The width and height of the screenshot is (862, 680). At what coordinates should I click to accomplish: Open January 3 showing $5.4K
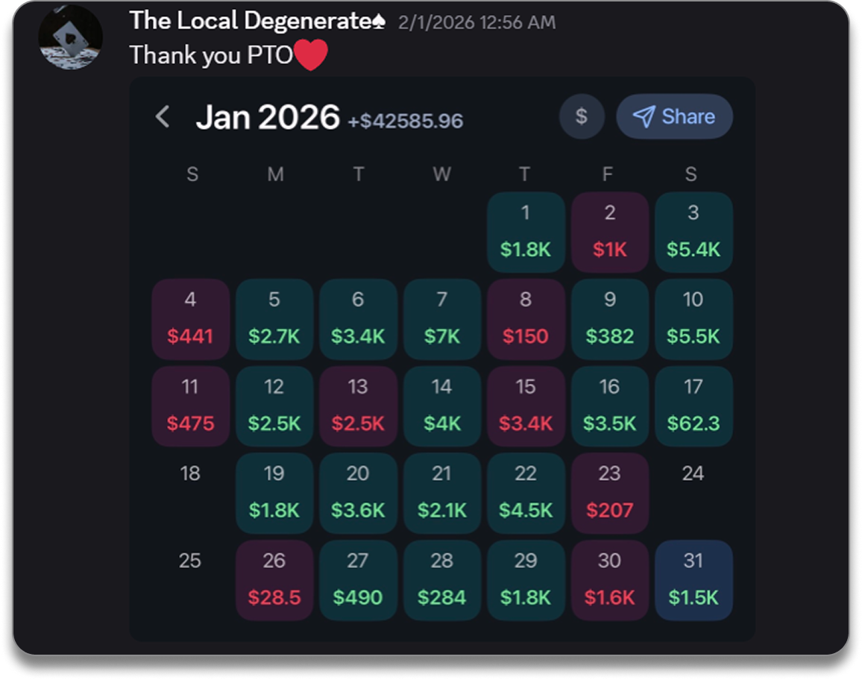(x=693, y=232)
